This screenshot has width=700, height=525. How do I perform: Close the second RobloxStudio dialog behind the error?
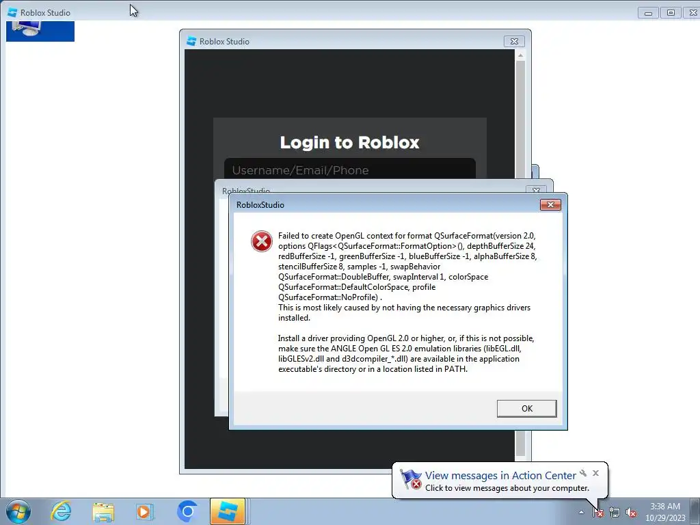point(536,190)
